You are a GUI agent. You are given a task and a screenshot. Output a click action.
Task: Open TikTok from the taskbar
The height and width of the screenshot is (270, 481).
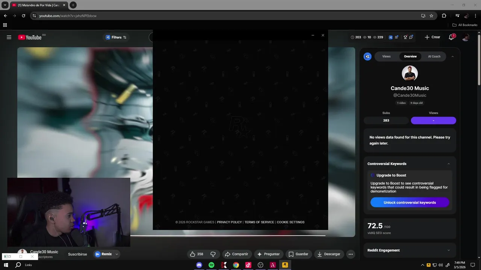tap(248, 265)
